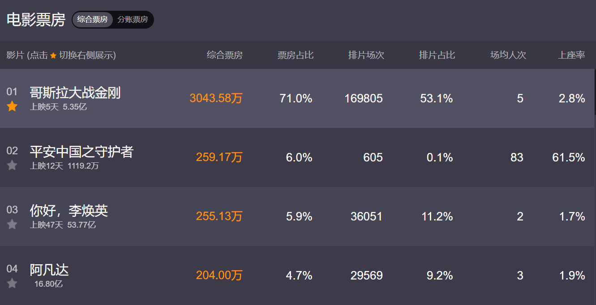Open the movie 平安中国之守护者
Screen dimensions: 596x305
tap(81, 152)
